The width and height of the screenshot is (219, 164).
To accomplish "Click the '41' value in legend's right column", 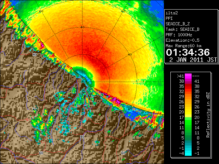I will (197, 81).
